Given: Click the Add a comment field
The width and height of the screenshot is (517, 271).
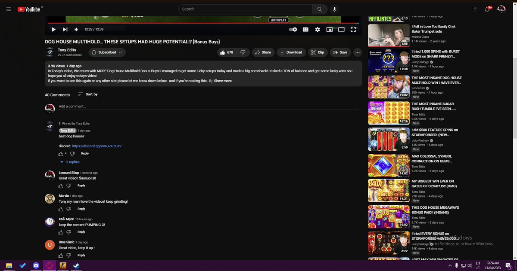Looking at the screenshot, I should [208, 107].
